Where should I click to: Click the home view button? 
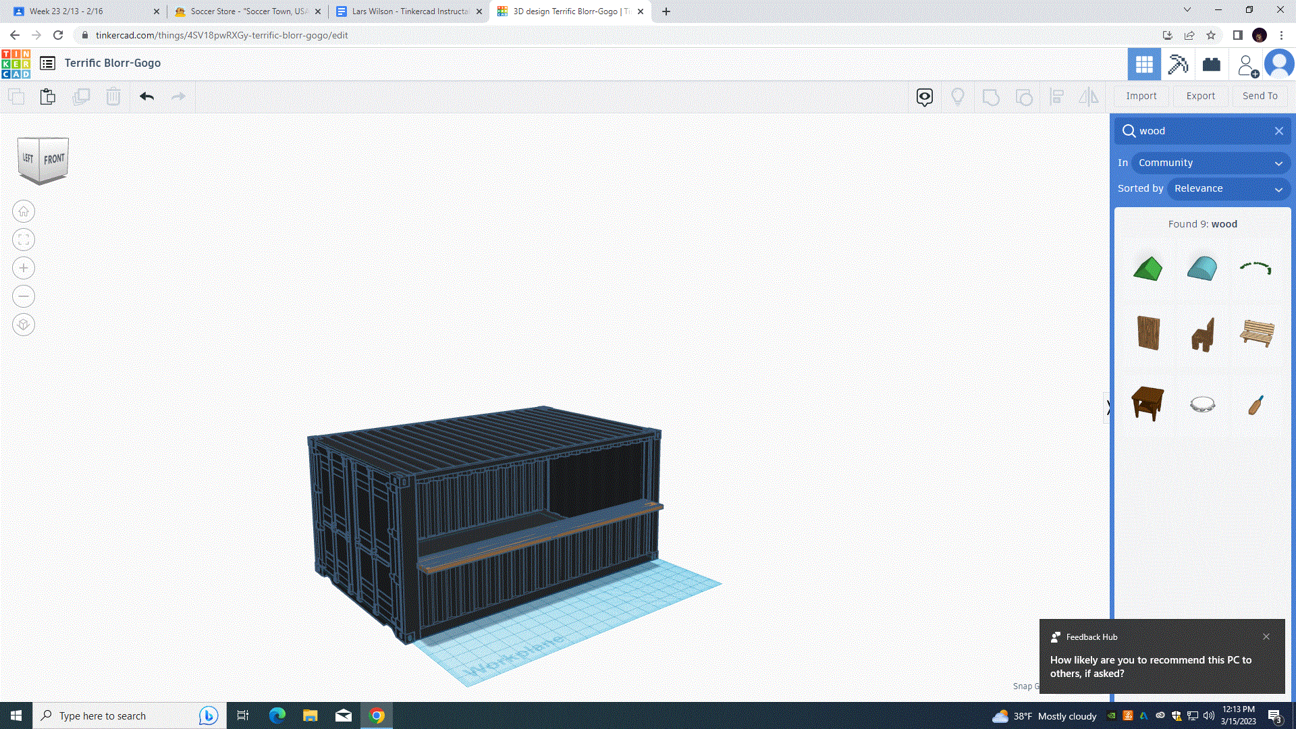tap(24, 211)
